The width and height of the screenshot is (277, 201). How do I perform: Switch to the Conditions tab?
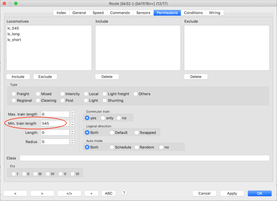(193, 13)
